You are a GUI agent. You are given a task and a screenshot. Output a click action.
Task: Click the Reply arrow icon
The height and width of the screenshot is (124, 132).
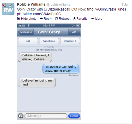[x=41, y=18]
